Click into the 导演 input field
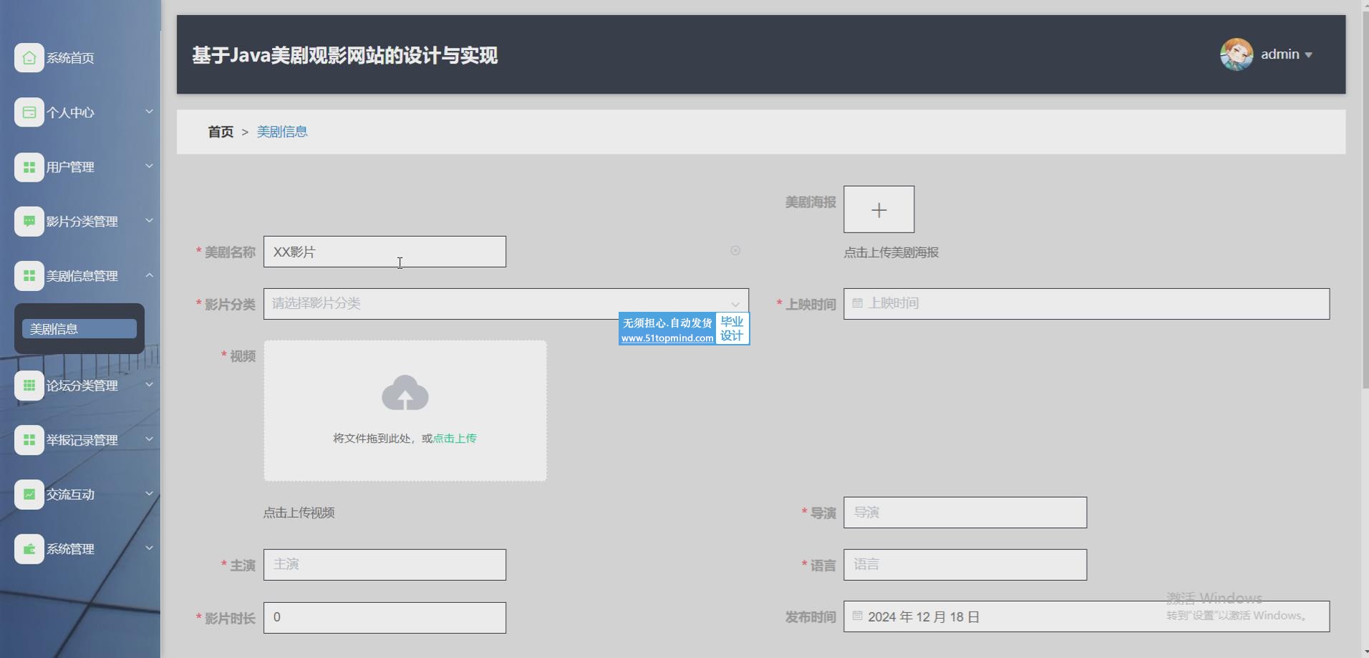Image resolution: width=1369 pixels, height=658 pixels. (964, 513)
